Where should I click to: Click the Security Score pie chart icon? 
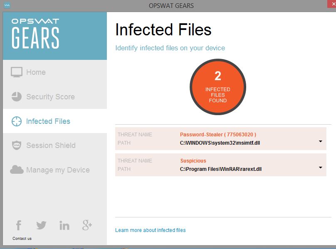(17, 96)
